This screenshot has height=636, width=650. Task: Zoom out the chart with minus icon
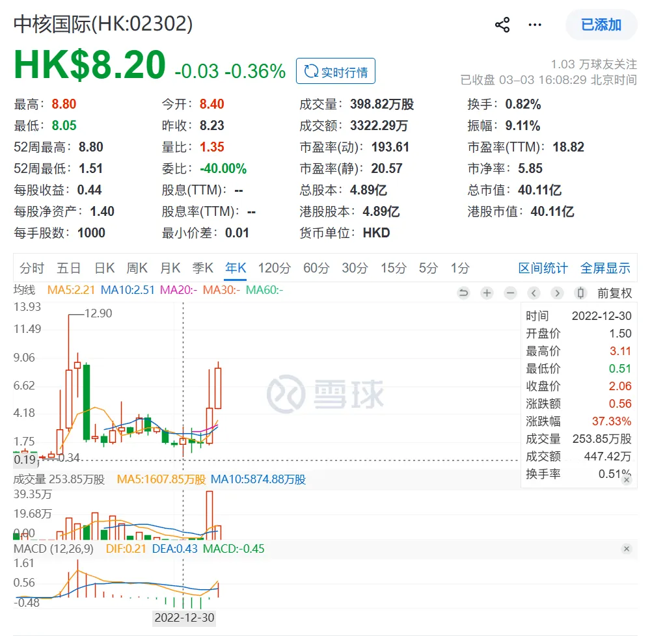[510, 293]
